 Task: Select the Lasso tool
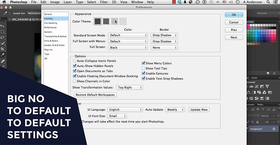pyautogui.click(x=3, y=38)
